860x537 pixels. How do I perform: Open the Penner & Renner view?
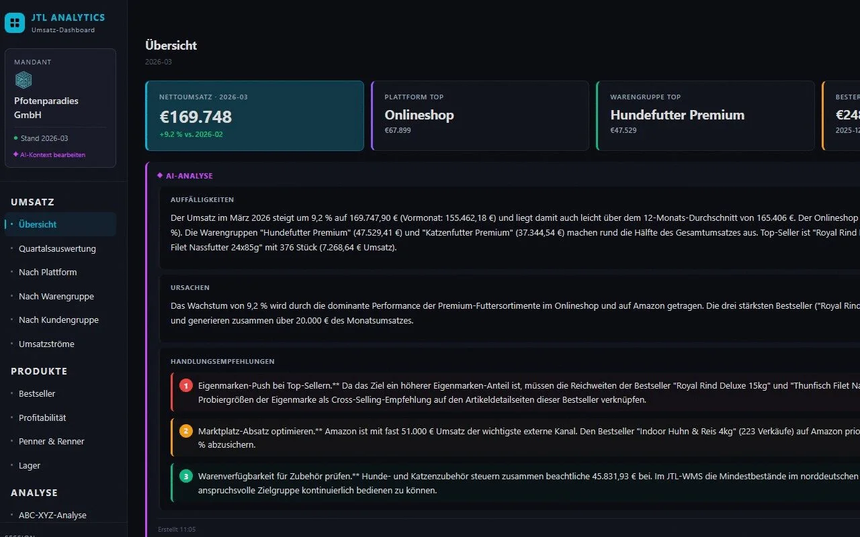pyautogui.click(x=52, y=441)
